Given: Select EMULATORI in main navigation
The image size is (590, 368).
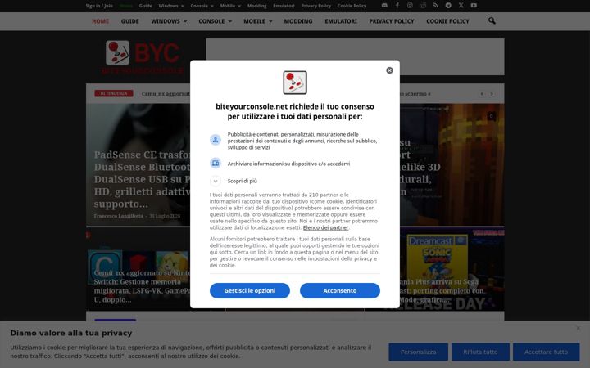Looking at the screenshot, I should [341, 21].
